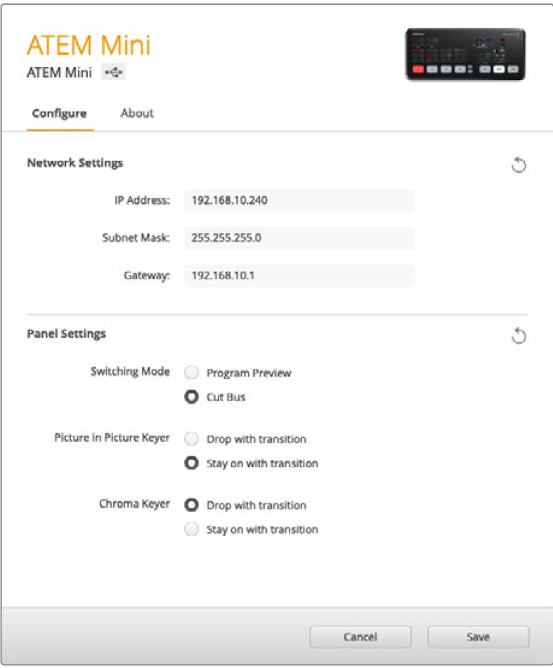Viewport: 553px width, 668px height.
Task: Set Picture in Picture Keyer to Stay on
Action: pyautogui.click(x=191, y=463)
